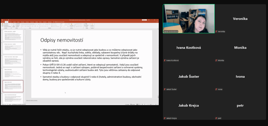Click the save icon in title bar
This screenshot has width=268, height=126.
click(x=2, y=20)
